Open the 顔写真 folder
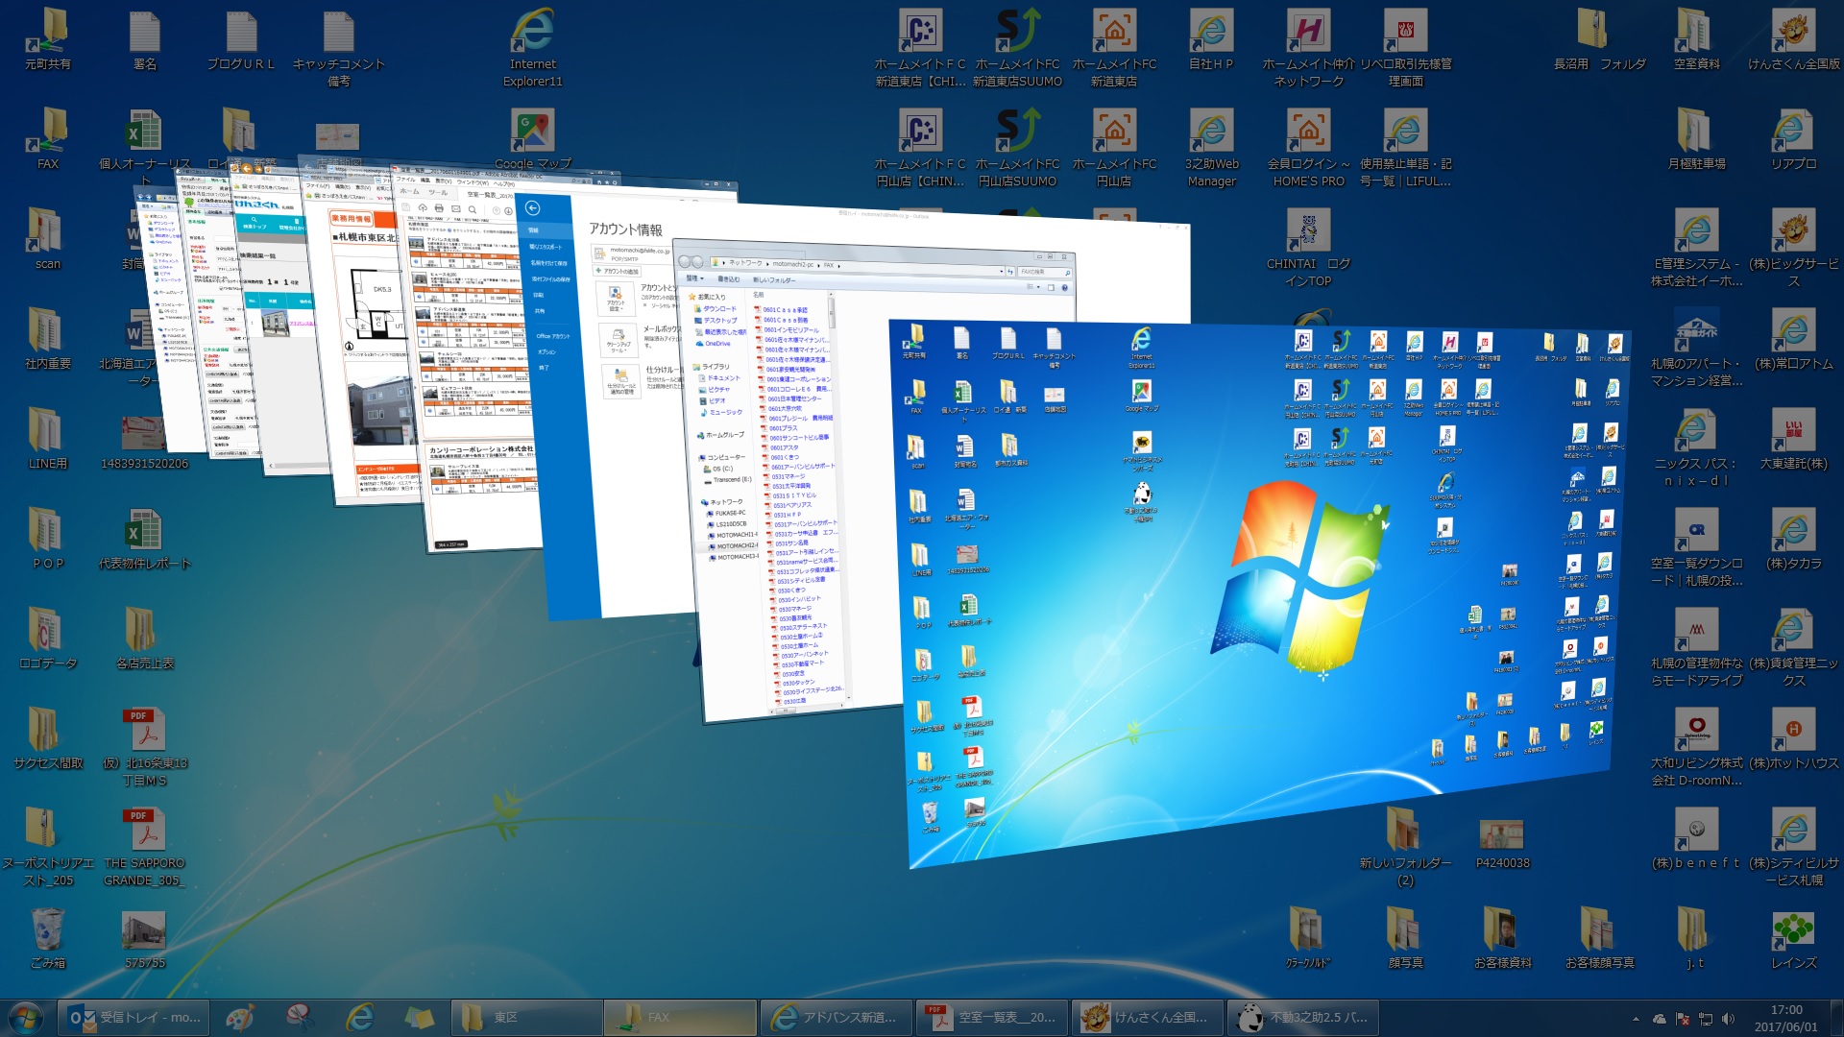 [1405, 939]
